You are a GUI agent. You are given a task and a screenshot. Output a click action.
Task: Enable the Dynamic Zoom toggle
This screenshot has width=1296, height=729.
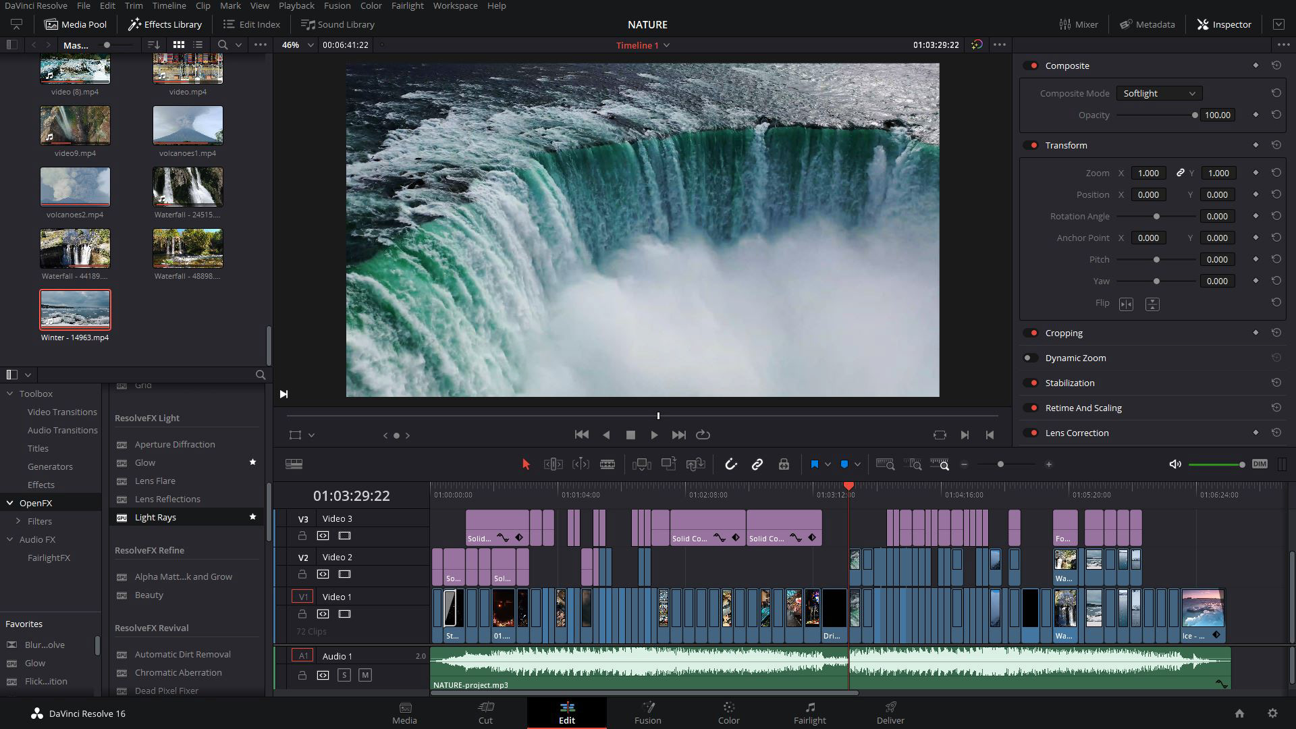click(1030, 358)
